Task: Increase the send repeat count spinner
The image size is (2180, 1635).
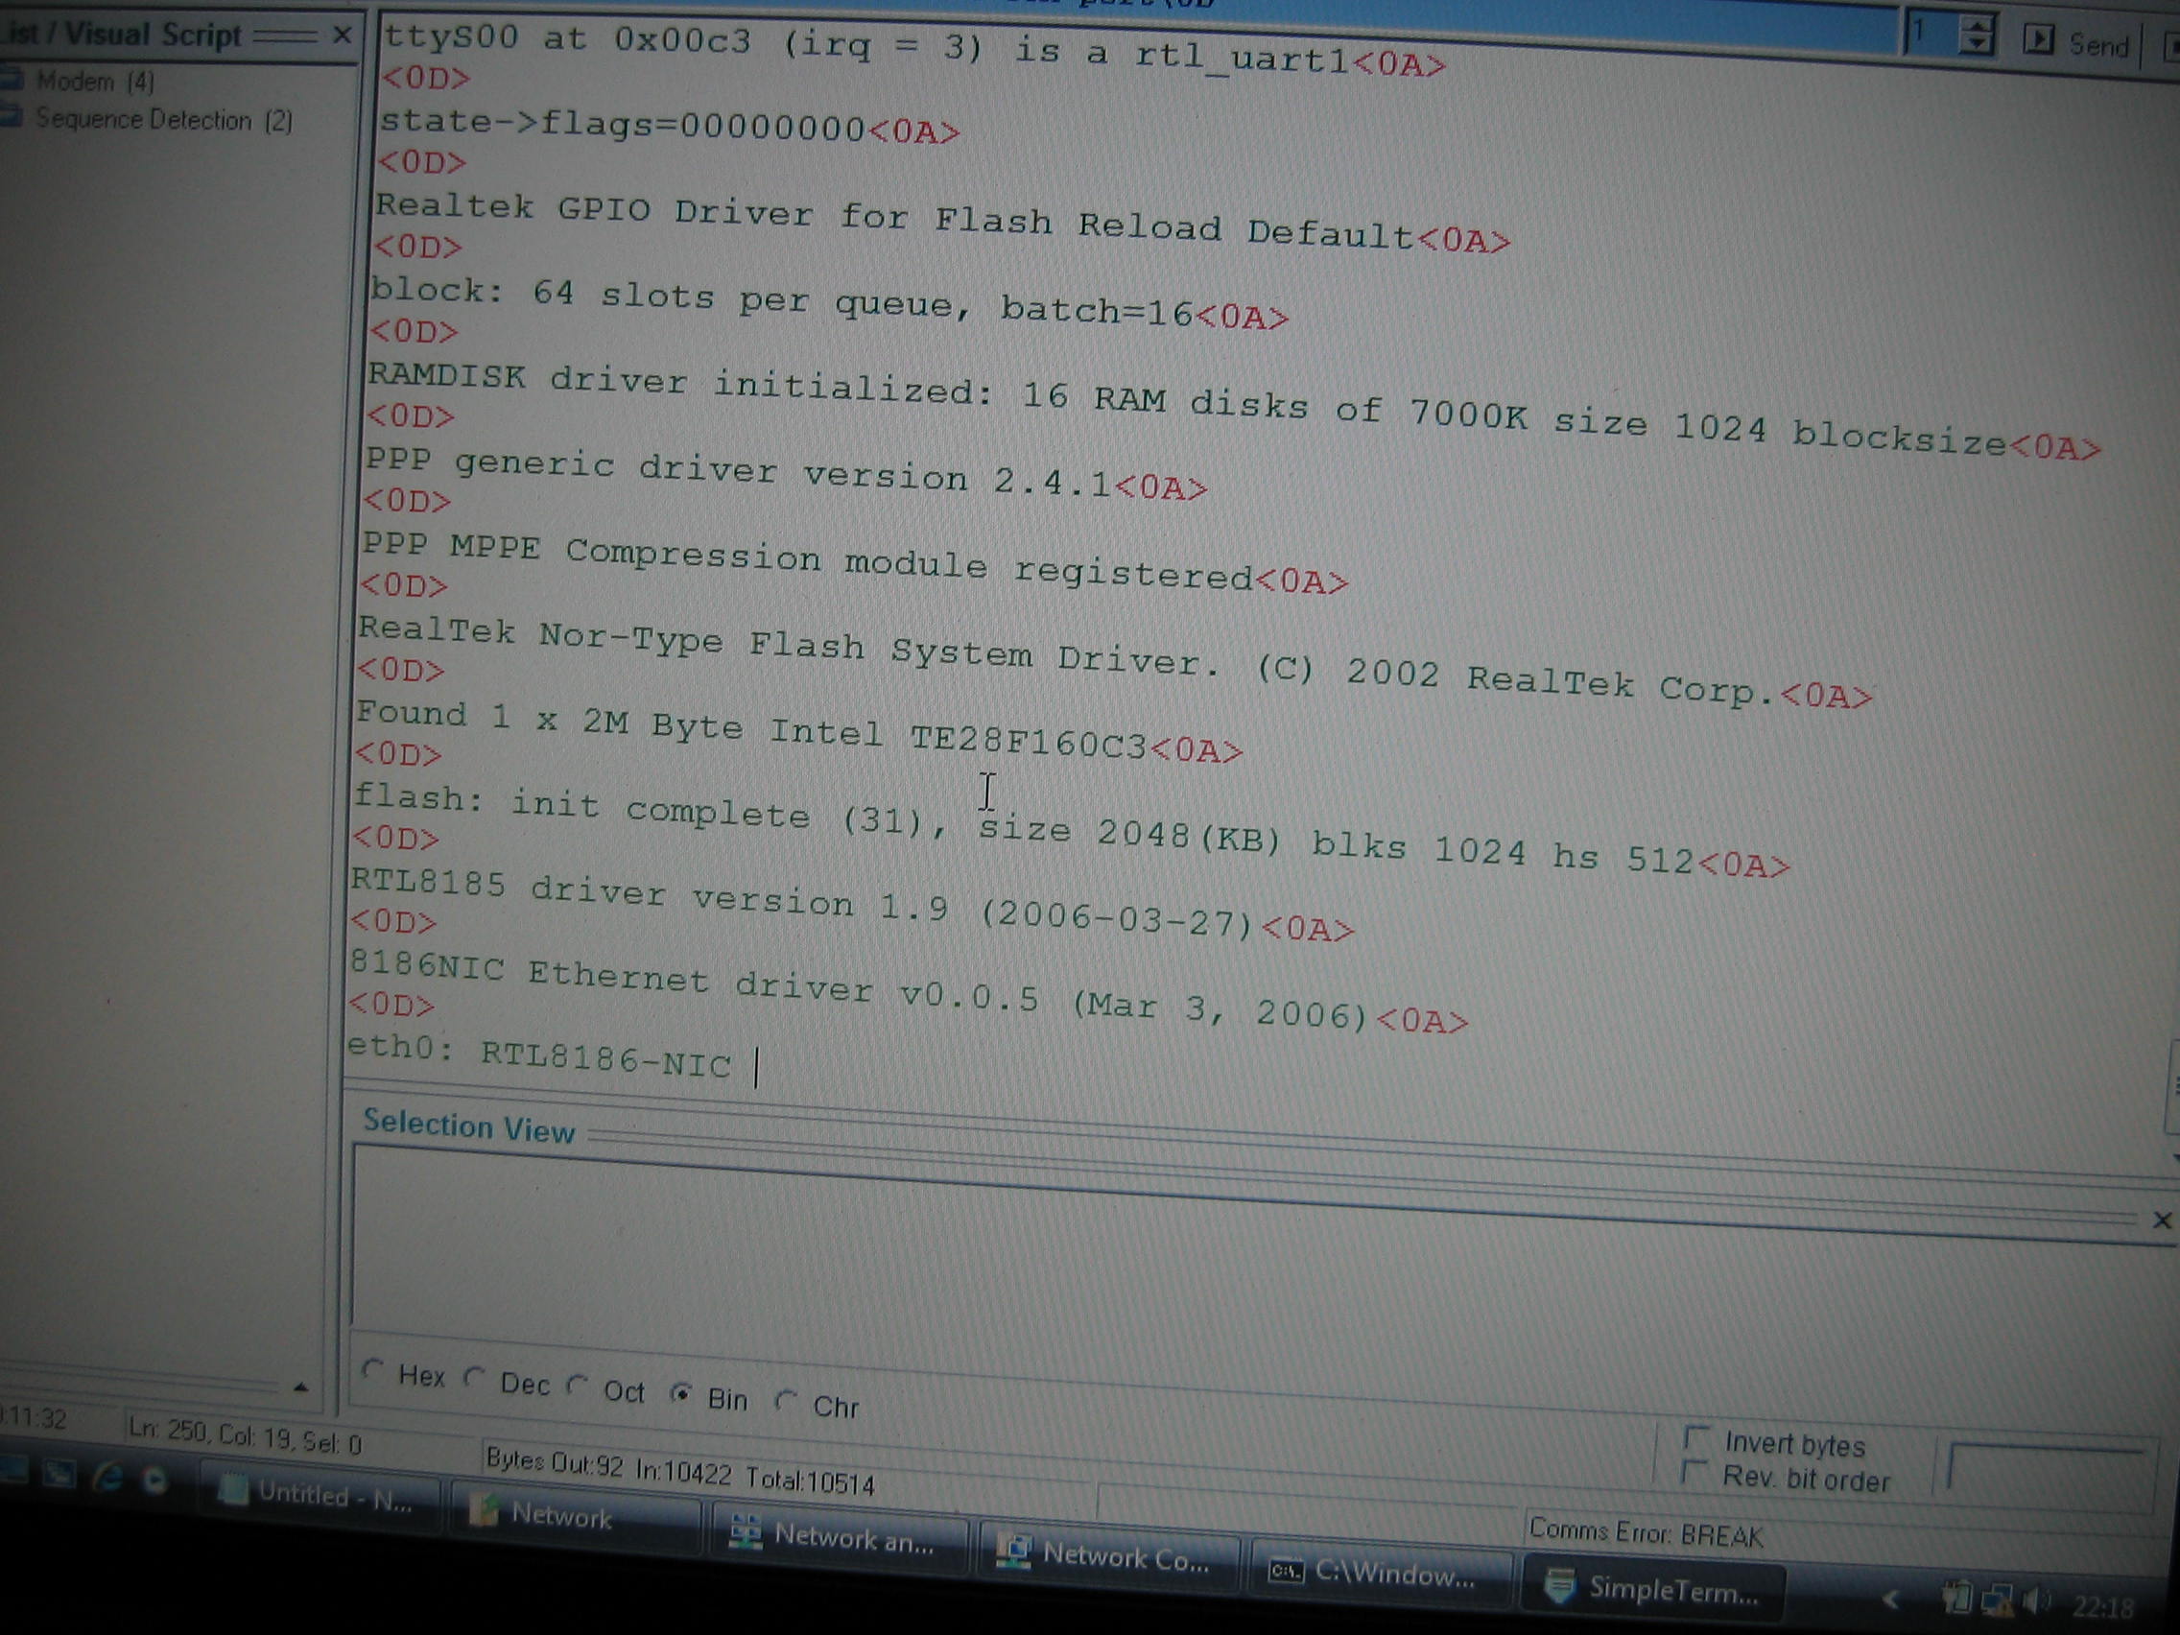Action: click(1975, 25)
